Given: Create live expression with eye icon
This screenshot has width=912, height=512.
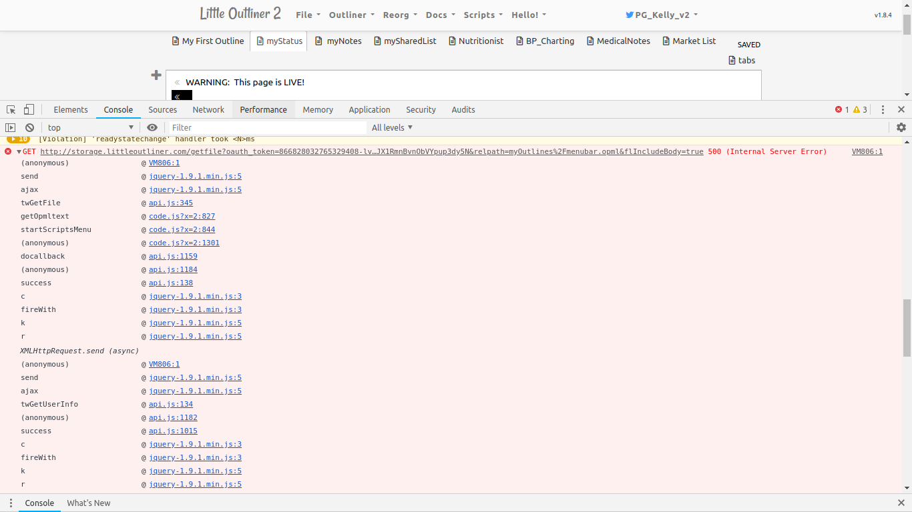Looking at the screenshot, I should click(152, 127).
